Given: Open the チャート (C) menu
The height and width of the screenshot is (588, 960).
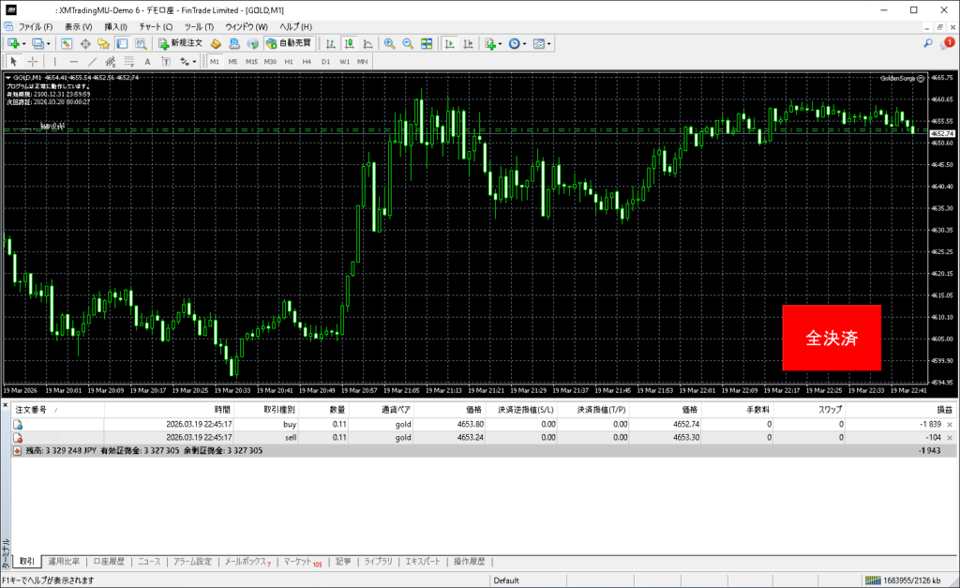Looking at the screenshot, I should click(x=156, y=26).
